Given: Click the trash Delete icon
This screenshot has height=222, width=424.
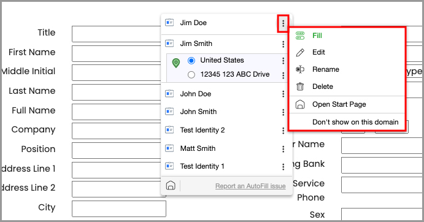Looking at the screenshot, I should pos(300,86).
